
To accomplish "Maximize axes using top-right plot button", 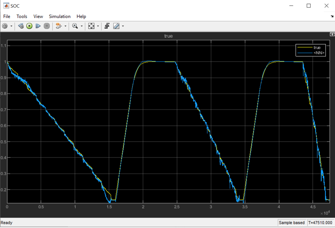I will point(332,34).
